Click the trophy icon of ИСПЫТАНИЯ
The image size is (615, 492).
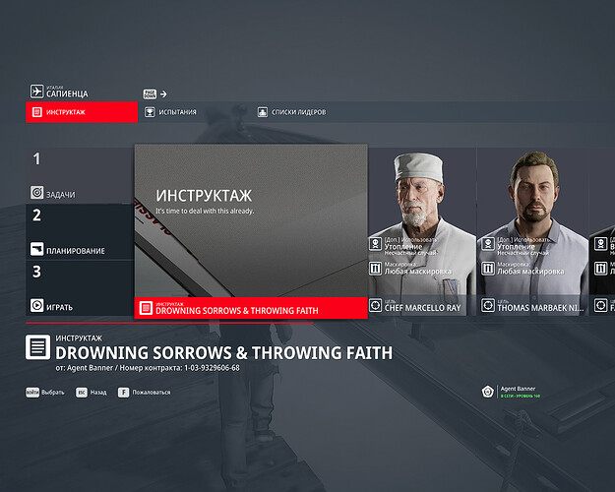150,112
